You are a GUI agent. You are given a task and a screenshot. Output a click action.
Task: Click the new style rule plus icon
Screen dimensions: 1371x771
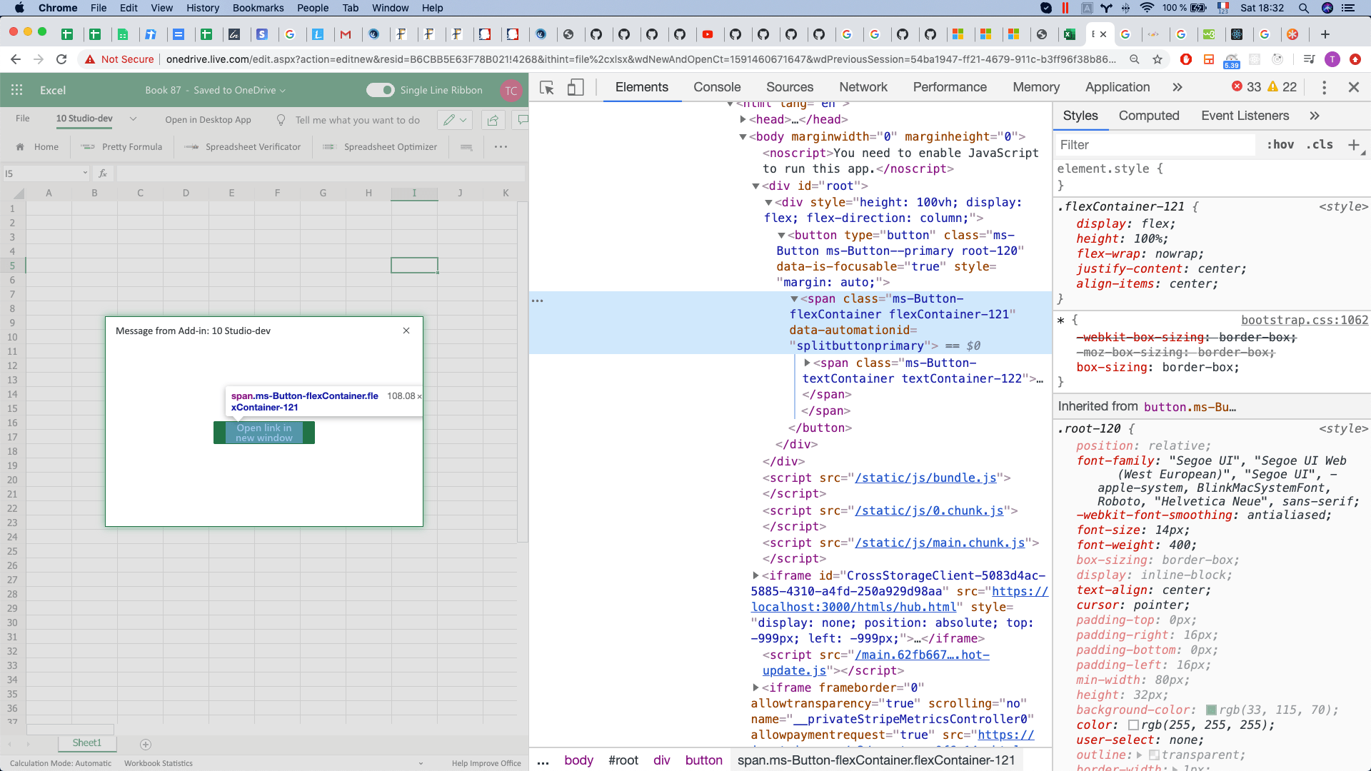(1353, 145)
